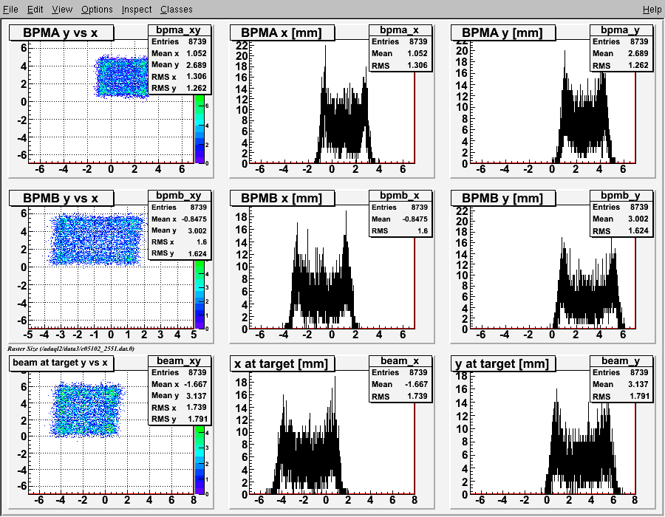Open the Inspect menu
Screen dimensions: 665x517
[136, 9]
